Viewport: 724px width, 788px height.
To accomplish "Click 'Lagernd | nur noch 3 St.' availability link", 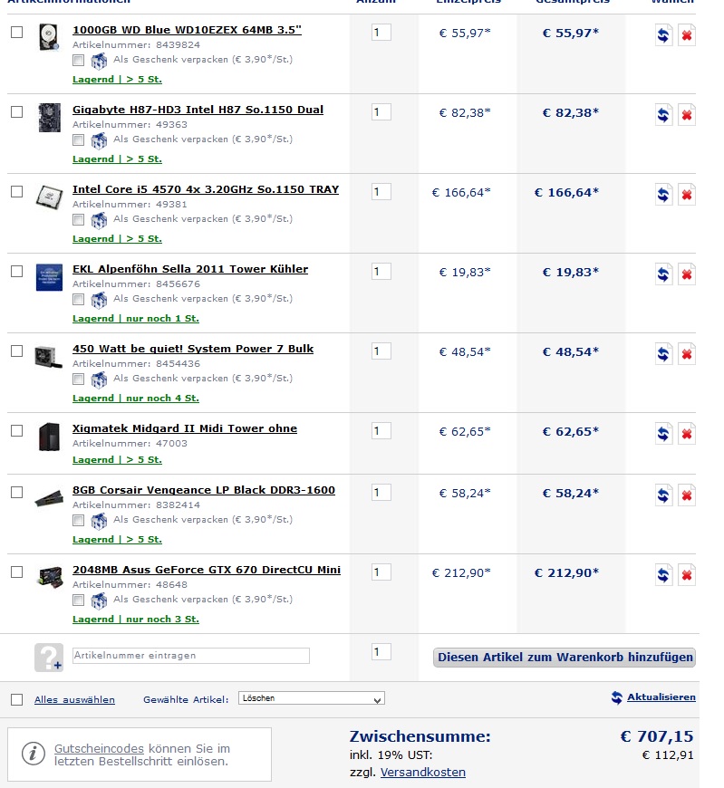I will pyautogui.click(x=136, y=620).
